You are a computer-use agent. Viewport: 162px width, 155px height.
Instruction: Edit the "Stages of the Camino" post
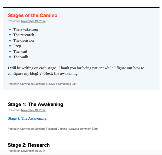click(x=74, y=84)
